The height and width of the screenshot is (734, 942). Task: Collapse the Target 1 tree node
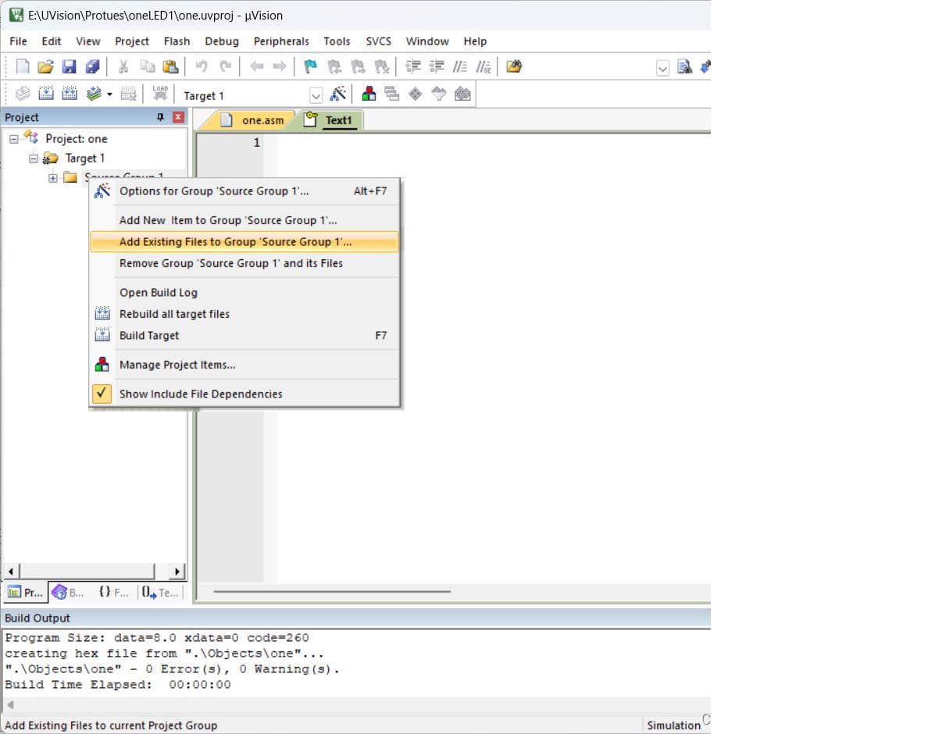[x=34, y=159]
